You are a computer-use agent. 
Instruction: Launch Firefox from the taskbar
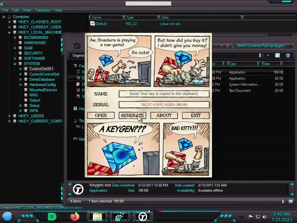pyautogui.click(x=75, y=217)
